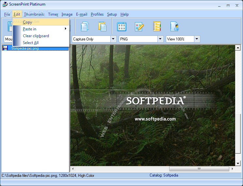
Task: Click the save floppy disk toolbar icon
Action: tap(10, 26)
